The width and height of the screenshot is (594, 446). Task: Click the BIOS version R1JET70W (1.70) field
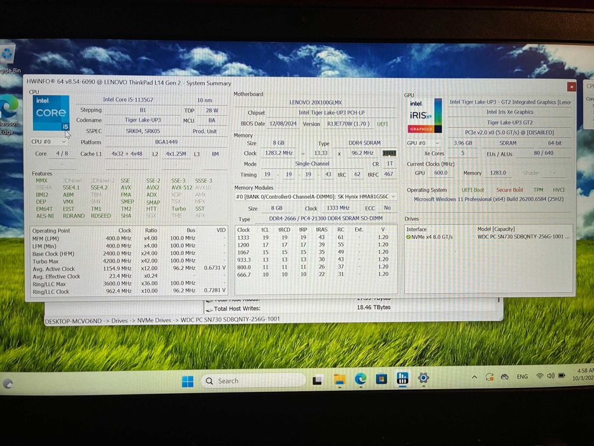[348, 124]
